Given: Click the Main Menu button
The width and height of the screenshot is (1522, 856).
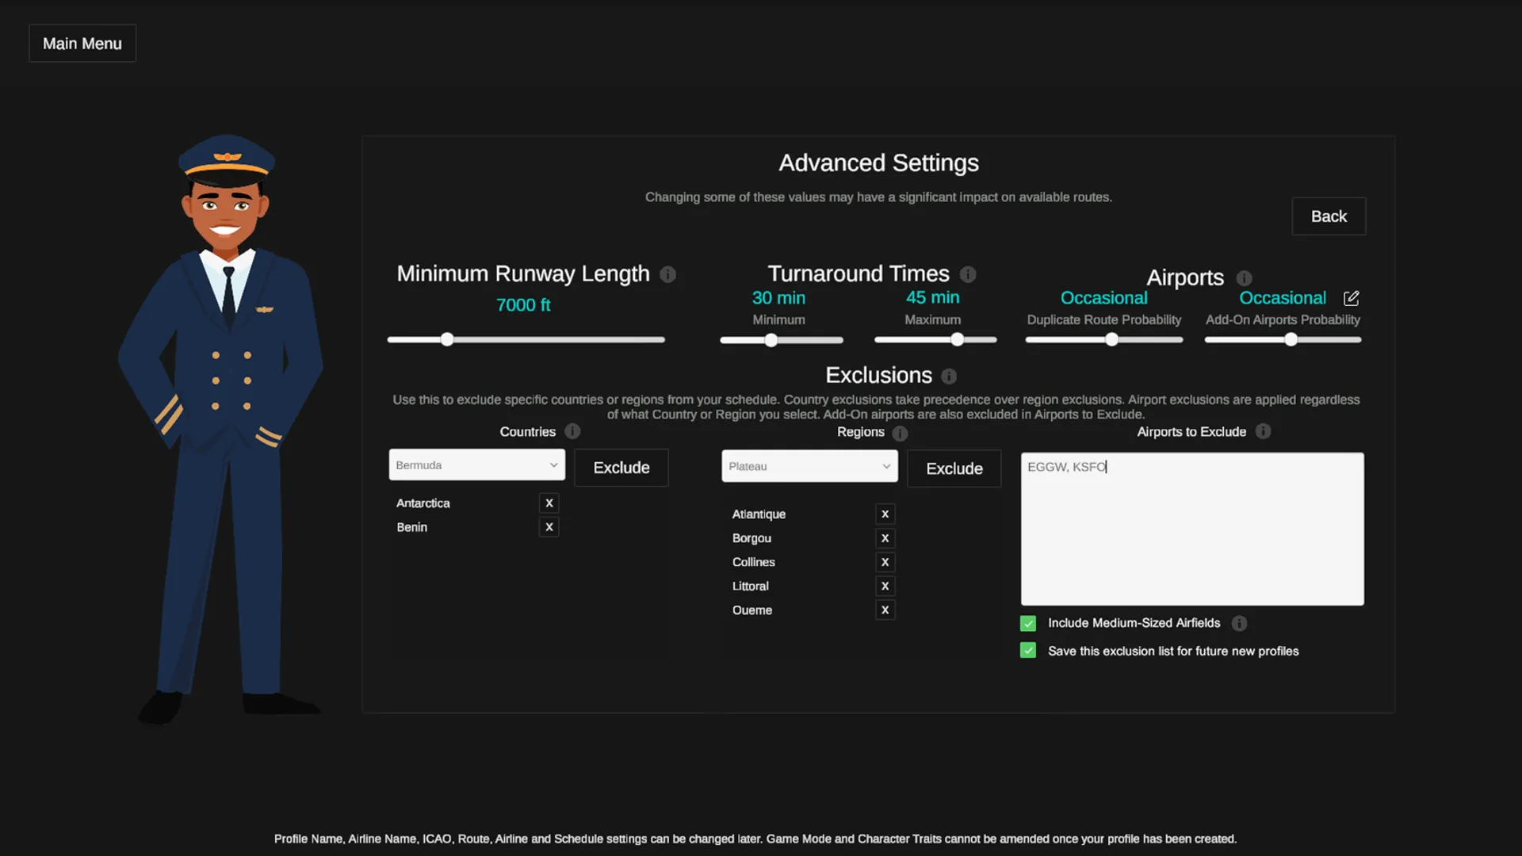Looking at the screenshot, I should coord(82,44).
